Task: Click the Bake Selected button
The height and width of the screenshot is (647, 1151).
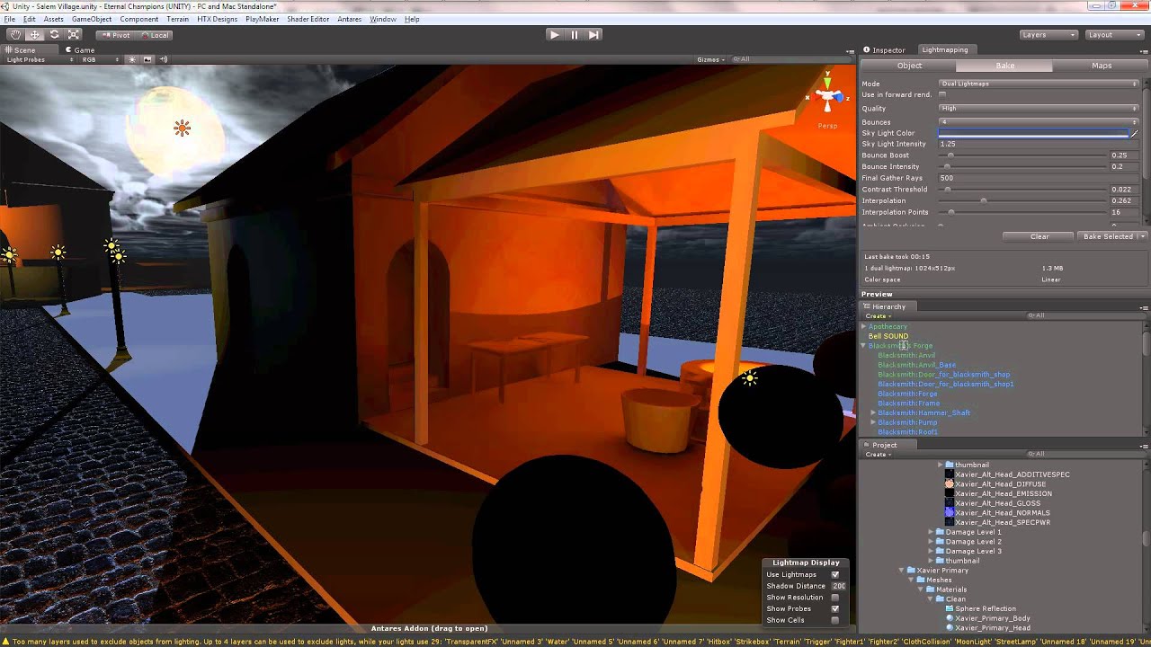Action: [1108, 236]
